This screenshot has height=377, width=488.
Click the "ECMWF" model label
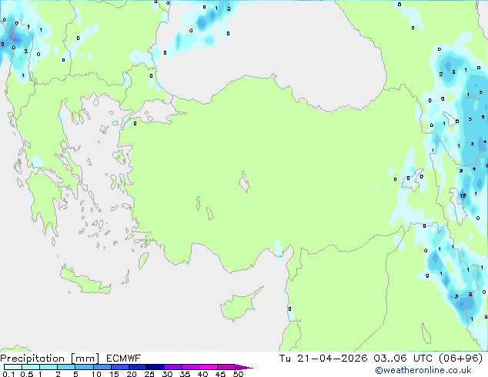pos(124,359)
